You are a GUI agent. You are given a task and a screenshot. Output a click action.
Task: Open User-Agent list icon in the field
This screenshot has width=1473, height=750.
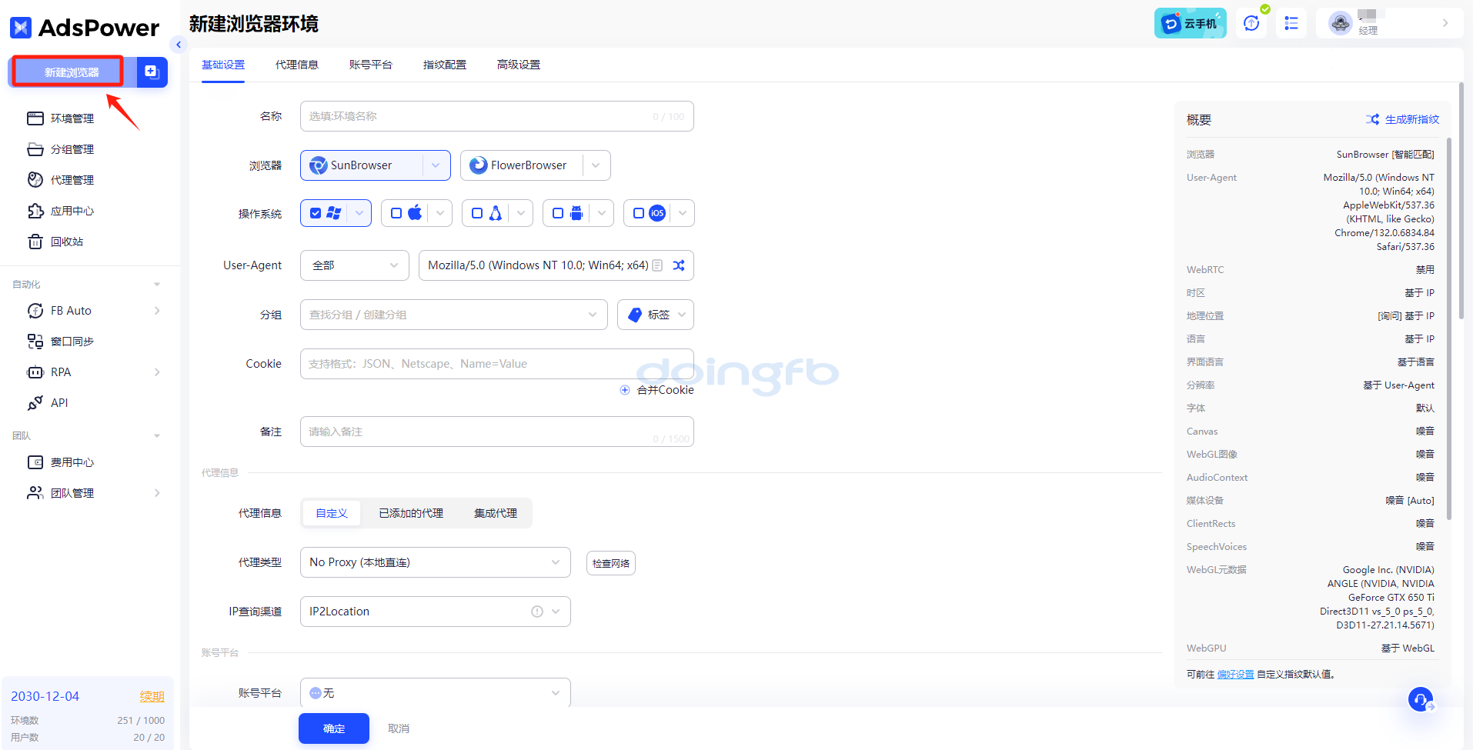coord(658,265)
